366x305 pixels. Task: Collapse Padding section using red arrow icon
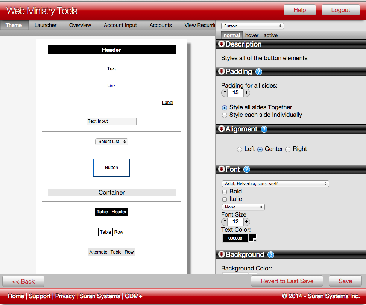(x=222, y=72)
